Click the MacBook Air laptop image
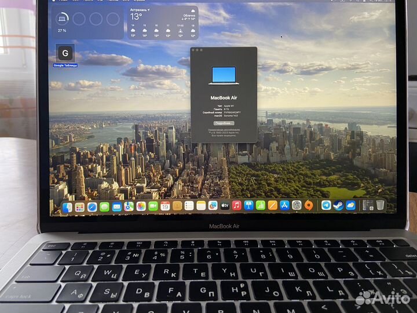This screenshot has height=313, width=417. 224,75
